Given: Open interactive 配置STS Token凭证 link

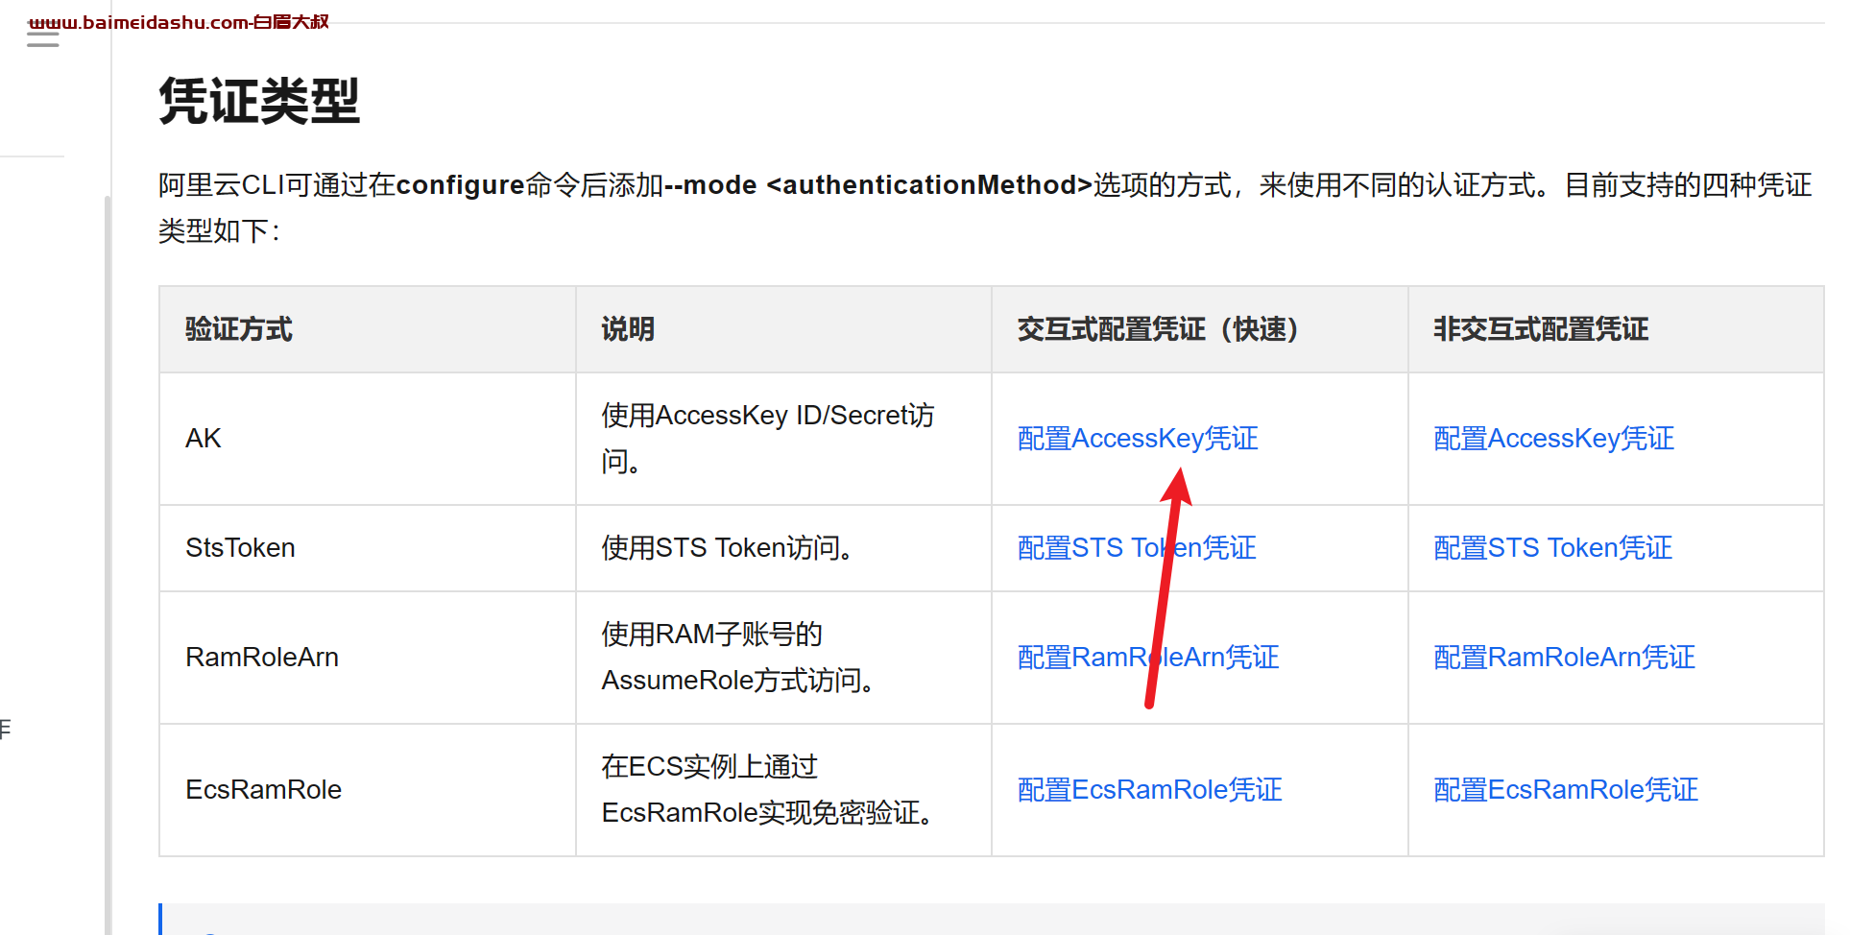Looking at the screenshot, I should pos(1137,548).
